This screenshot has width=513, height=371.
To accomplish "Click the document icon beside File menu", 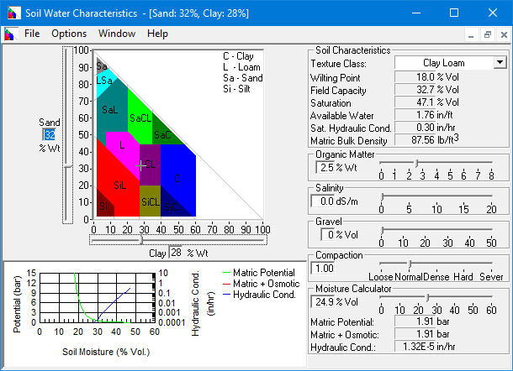I will pos(10,34).
